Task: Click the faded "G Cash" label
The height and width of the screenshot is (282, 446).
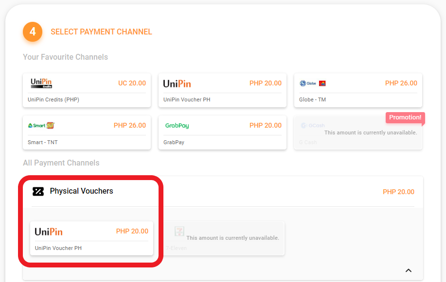Action: click(308, 142)
